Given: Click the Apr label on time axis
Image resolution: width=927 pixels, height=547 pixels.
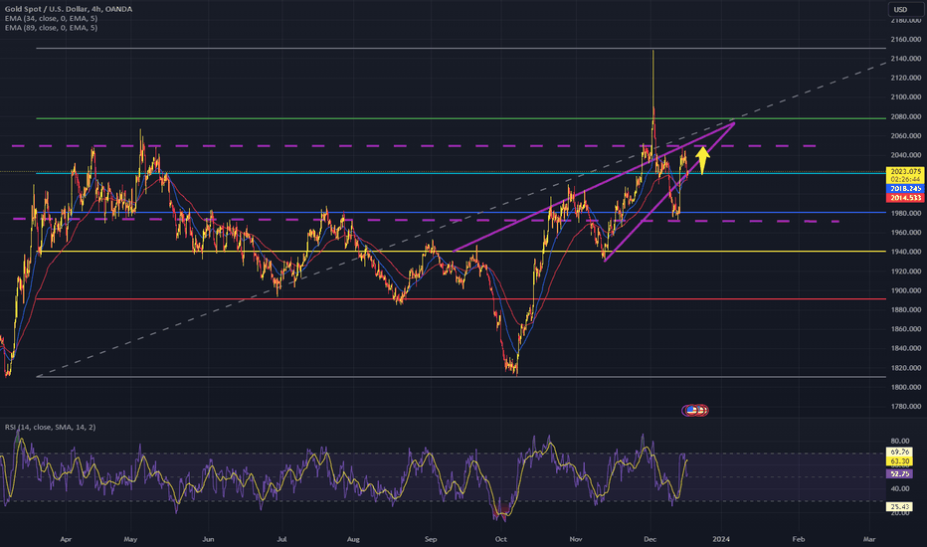Looking at the screenshot, I should coord(66,539).
